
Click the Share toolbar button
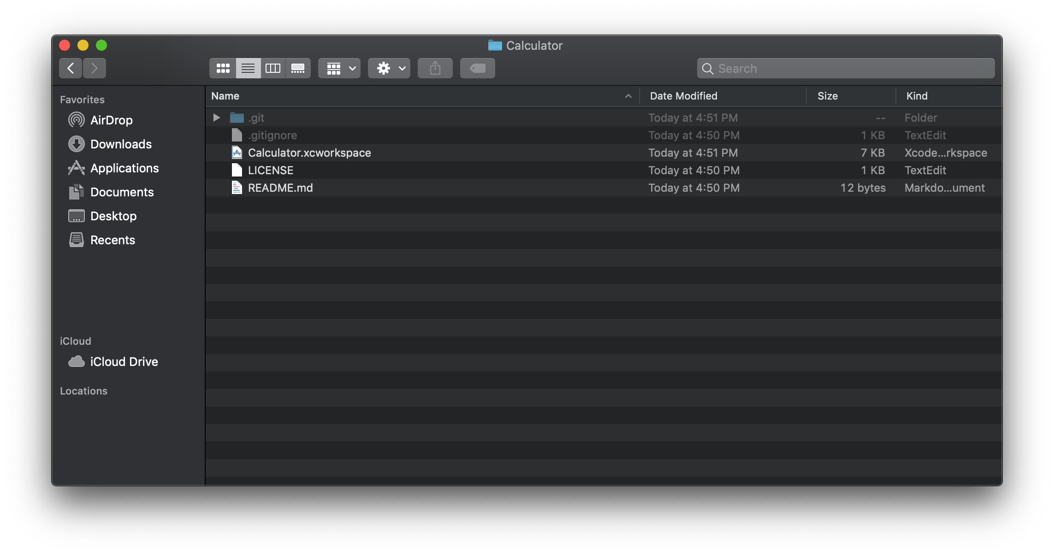(435, 68)
